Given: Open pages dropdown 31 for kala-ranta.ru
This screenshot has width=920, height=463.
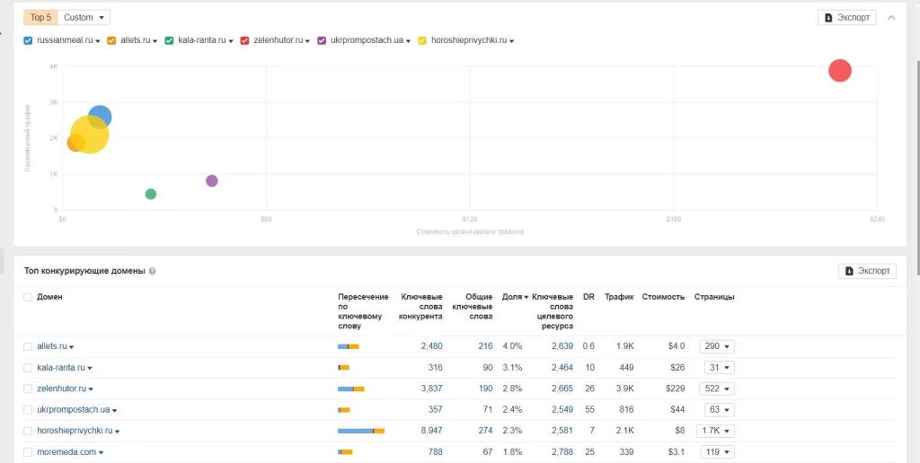Looking at the screenshot, I should (720, 368).
